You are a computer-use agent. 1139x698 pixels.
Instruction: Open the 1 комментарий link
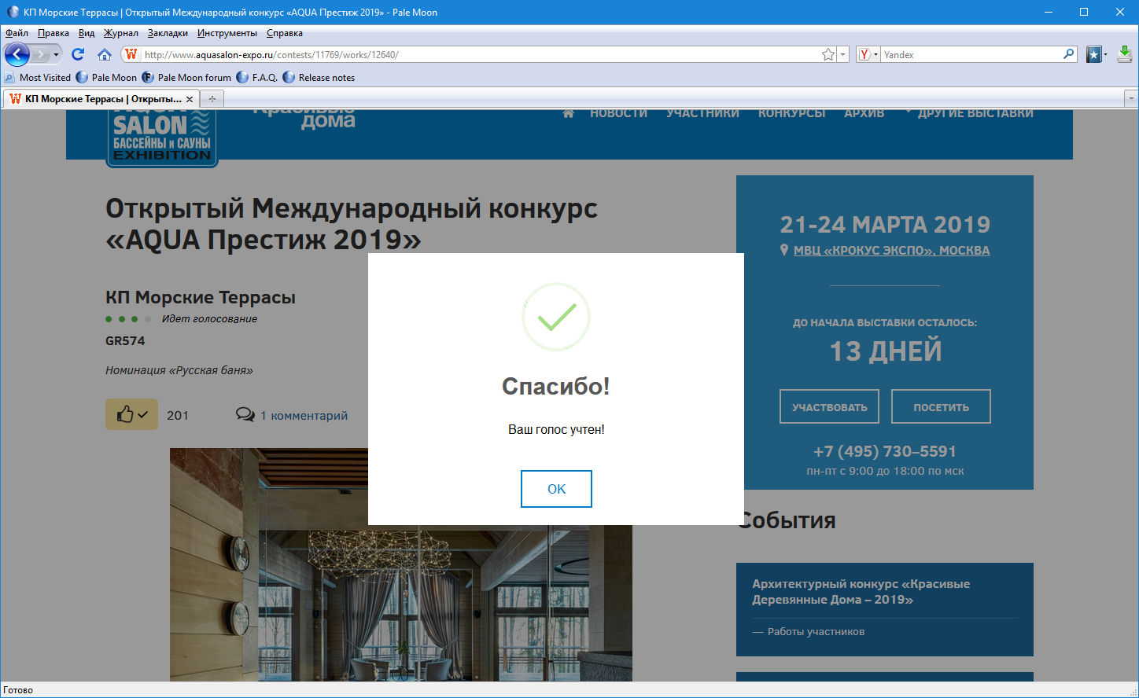coord(304,415)
